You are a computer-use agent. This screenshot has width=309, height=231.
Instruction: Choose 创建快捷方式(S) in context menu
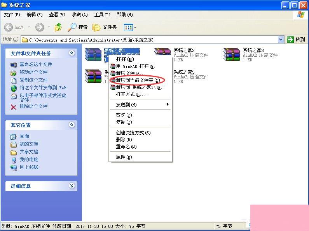pos(140,133)
